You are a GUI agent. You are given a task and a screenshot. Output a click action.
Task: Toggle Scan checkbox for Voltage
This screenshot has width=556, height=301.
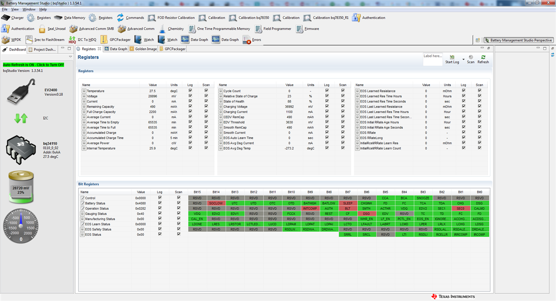206,96
